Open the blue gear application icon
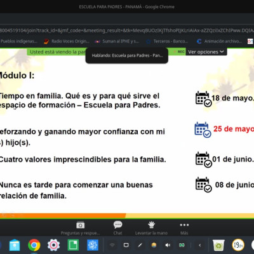This screenshot has width=254, height=254. click(93, 245)
